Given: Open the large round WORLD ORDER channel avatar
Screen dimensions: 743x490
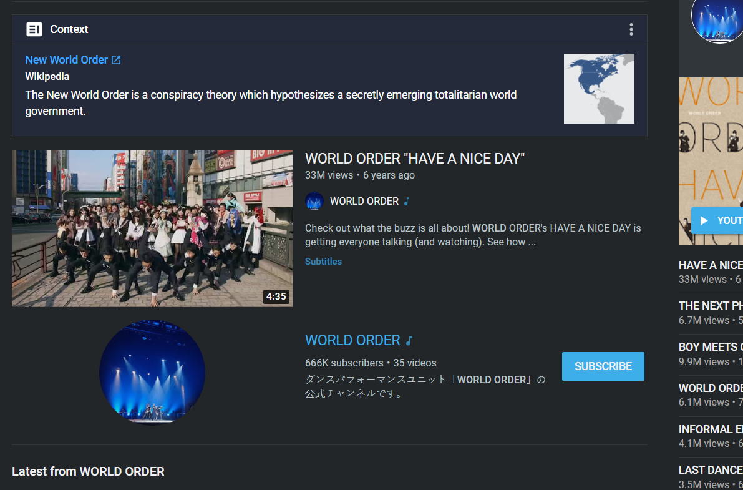Looking at the screenshot, I should pyautogui.click(x=152, y=373).
